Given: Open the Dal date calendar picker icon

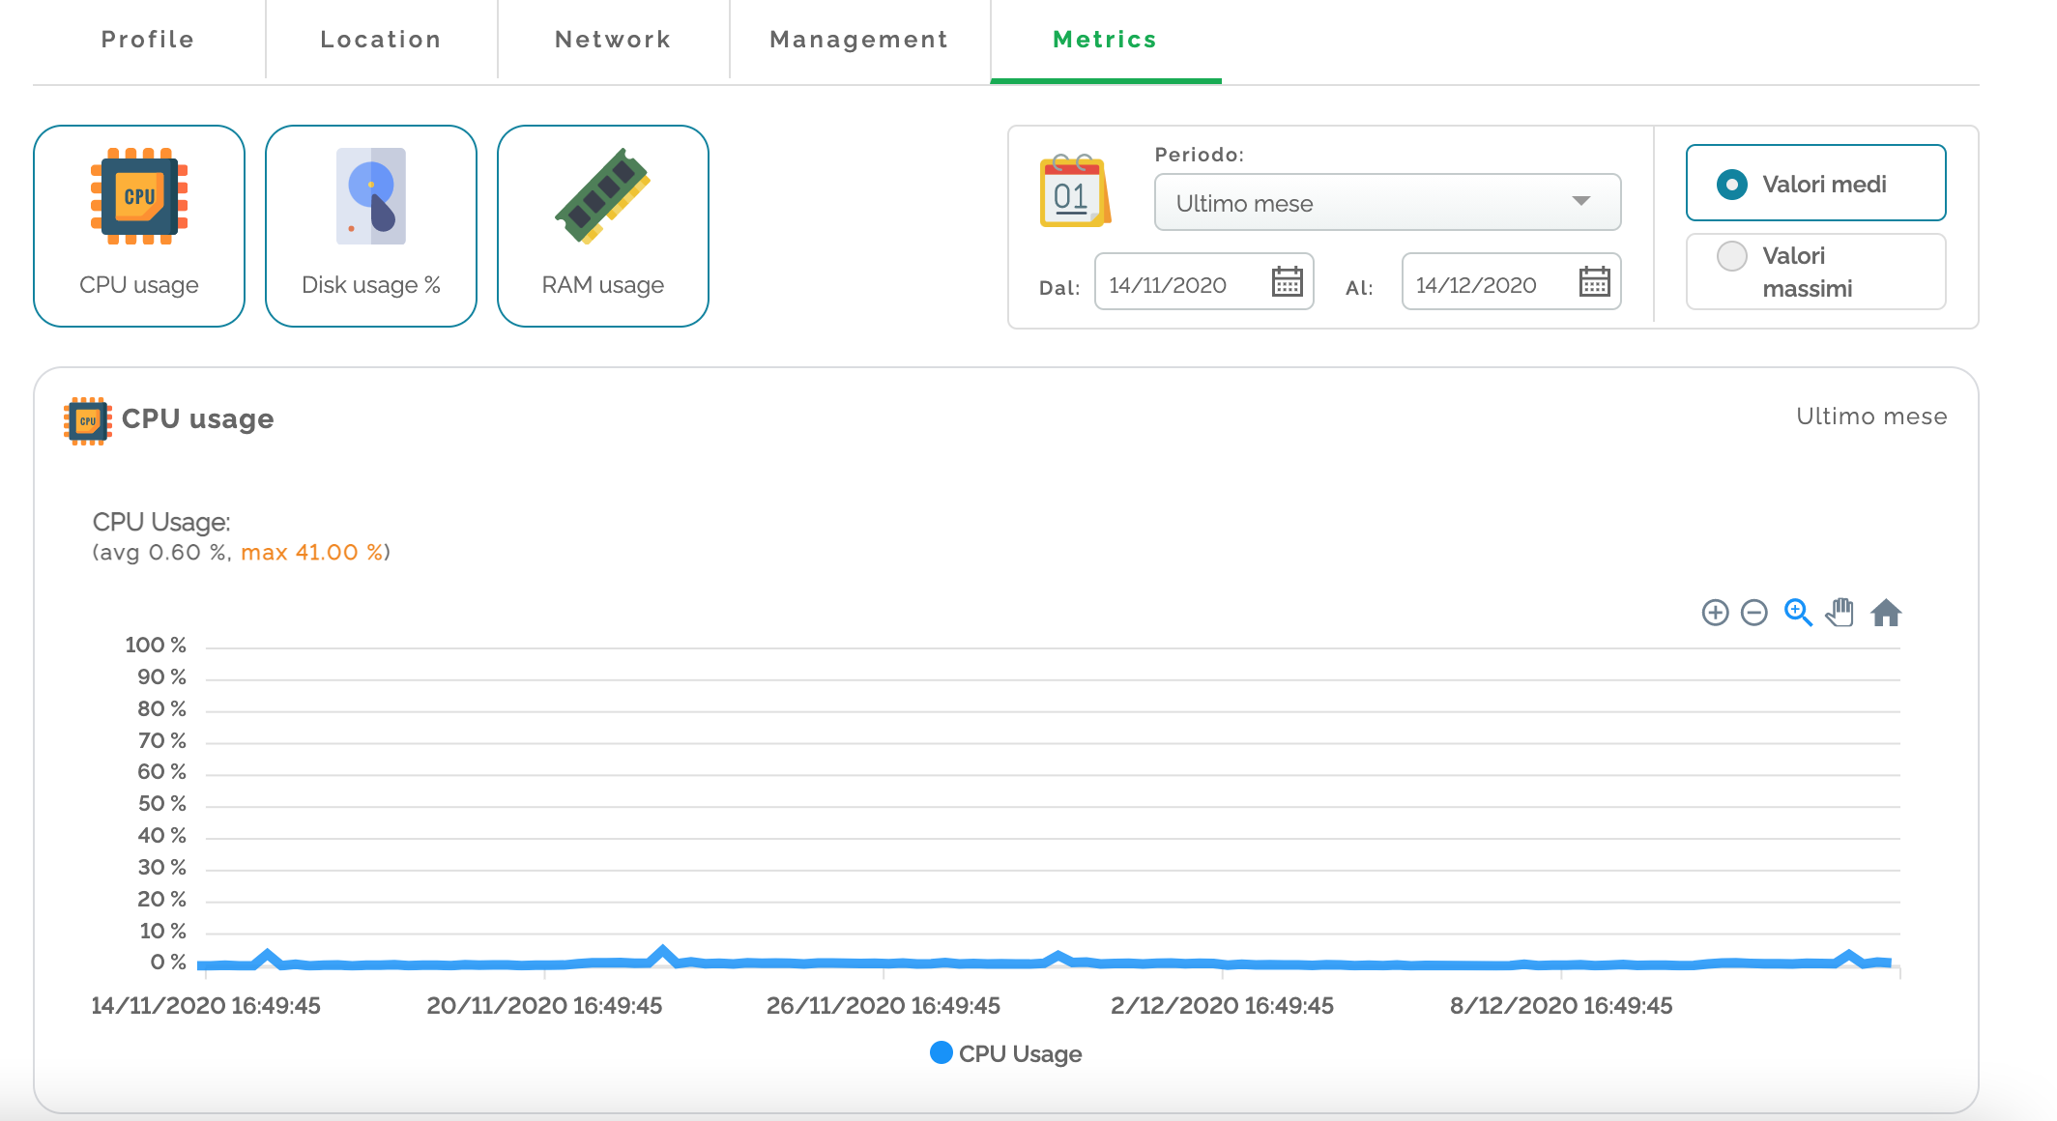Looking at the screenshot, I should [x=1287, y=282].
